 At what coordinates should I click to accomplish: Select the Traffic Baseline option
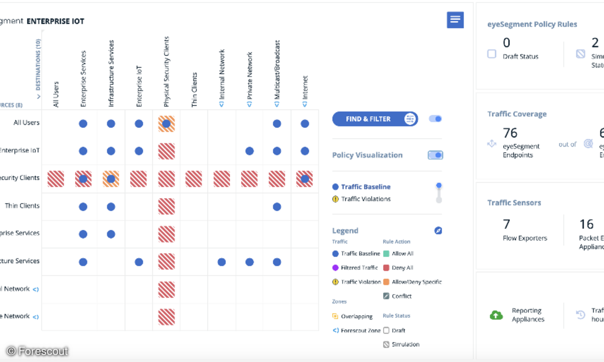[361, 187]
